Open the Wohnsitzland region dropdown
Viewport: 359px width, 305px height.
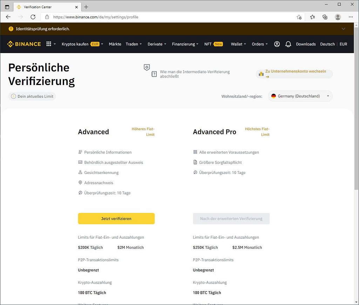(300, 96)
